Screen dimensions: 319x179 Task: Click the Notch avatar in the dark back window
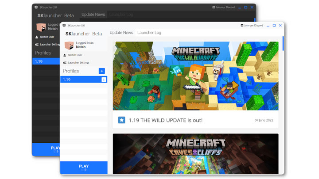(x=41, y=27)
